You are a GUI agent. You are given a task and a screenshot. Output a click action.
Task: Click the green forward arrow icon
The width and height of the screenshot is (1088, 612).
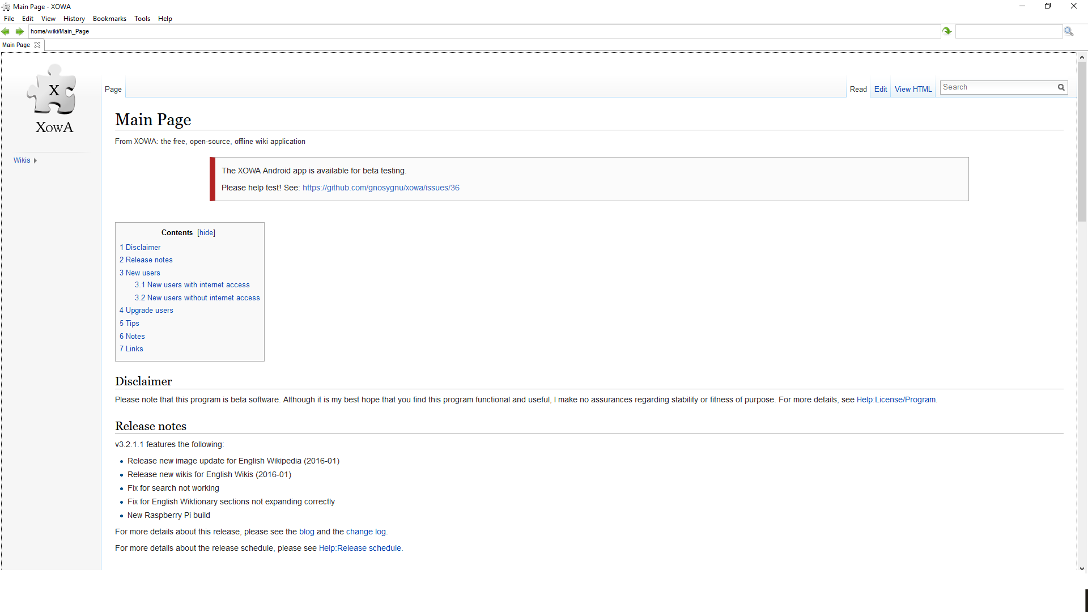click(x=19, y=32)
